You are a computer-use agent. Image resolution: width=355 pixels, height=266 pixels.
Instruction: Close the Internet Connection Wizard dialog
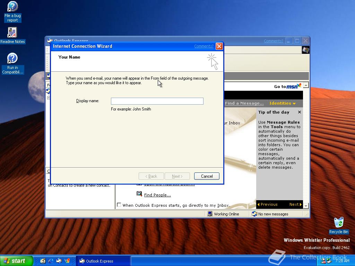[x=219, y=46]
